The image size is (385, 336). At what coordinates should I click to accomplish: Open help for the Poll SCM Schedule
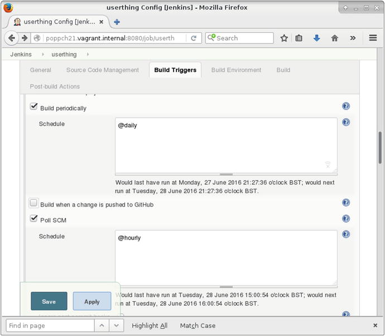(346, 234)
